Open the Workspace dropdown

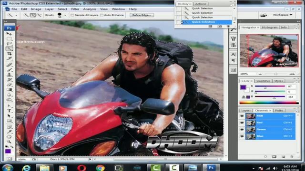click(283, 15)
